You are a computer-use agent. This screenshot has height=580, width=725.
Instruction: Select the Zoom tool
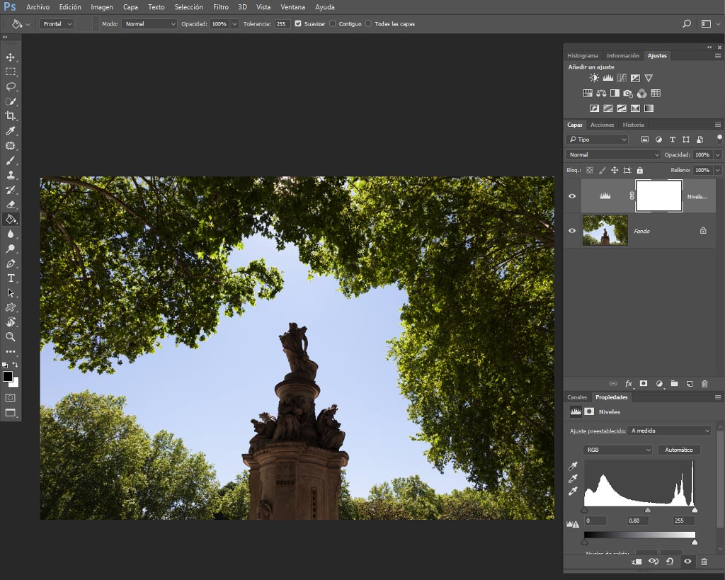point(10,337)
